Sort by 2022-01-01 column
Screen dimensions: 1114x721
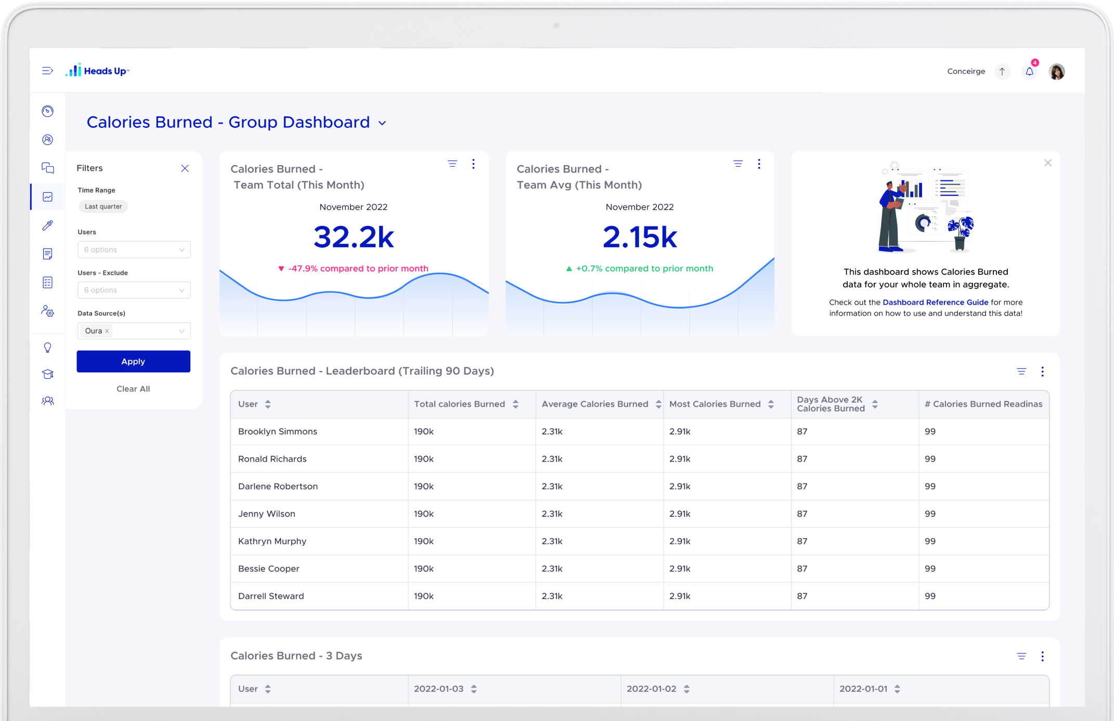click(897, 689)
